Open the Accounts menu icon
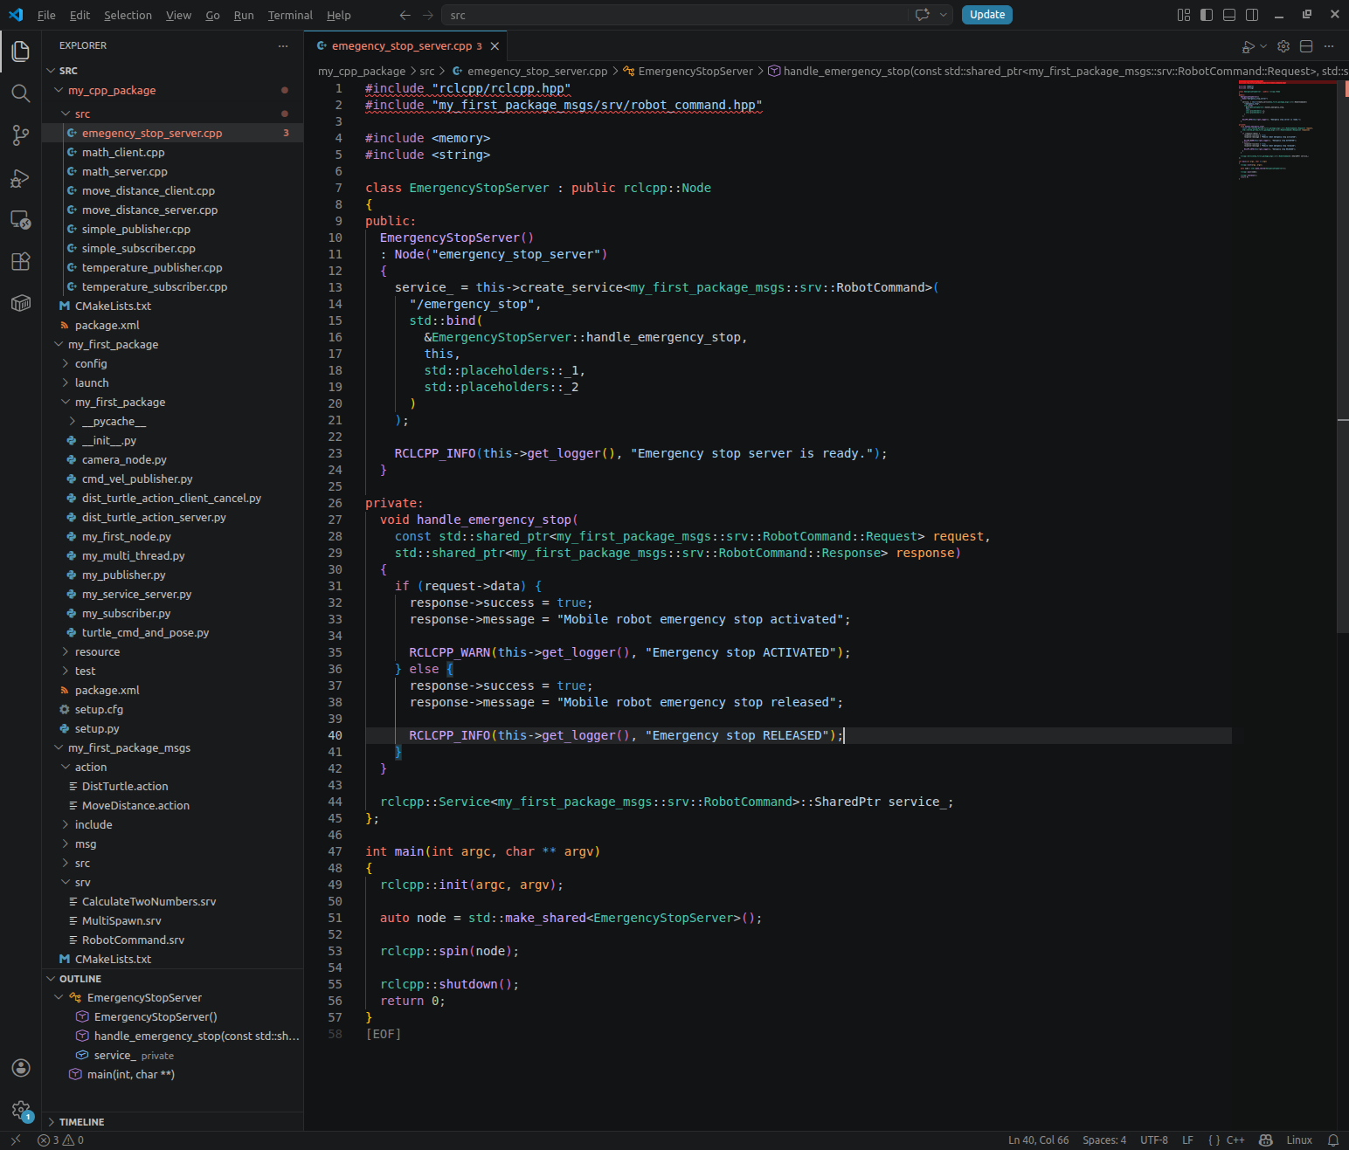 click(21, 1068)
